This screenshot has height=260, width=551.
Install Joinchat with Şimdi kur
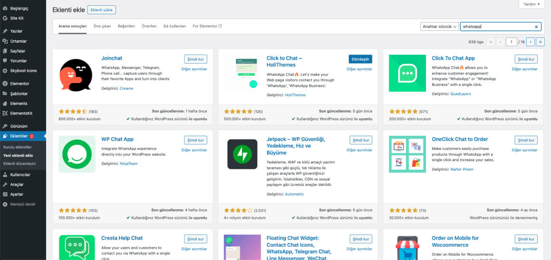196,59
